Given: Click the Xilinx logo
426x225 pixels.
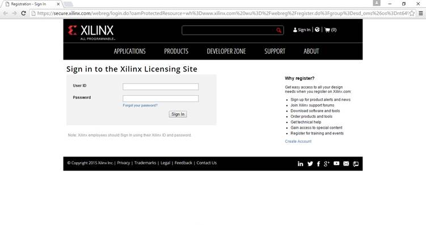Looking at the screenshot, I should click(91, 32).
